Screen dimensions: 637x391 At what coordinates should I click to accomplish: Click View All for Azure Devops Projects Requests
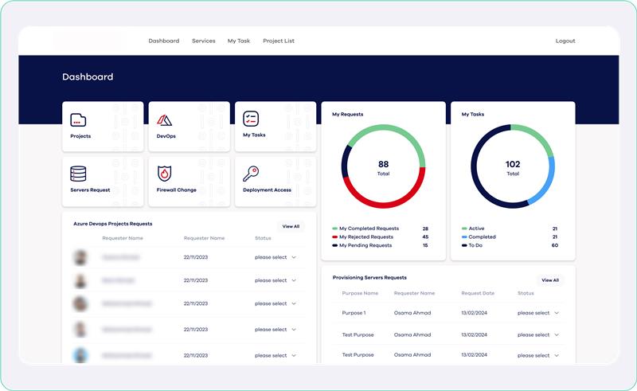pyautogui.click(x=291, y=226)
